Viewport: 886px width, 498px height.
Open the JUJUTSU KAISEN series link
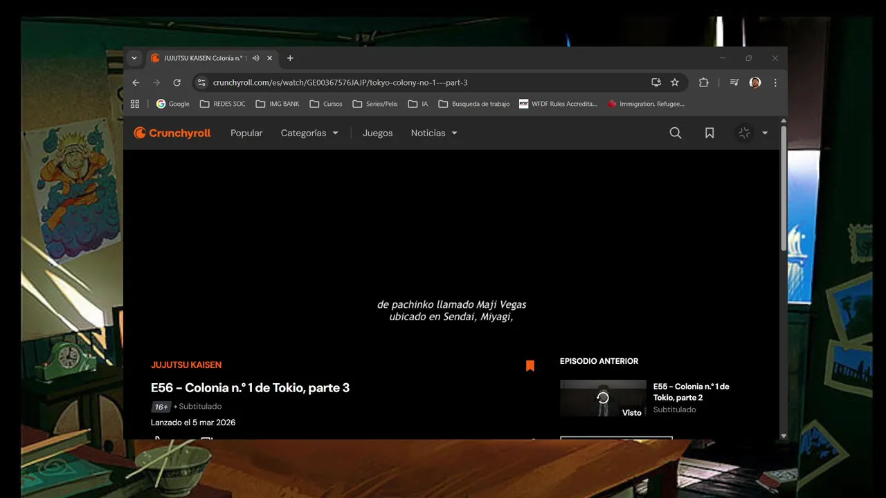(186, 365)
